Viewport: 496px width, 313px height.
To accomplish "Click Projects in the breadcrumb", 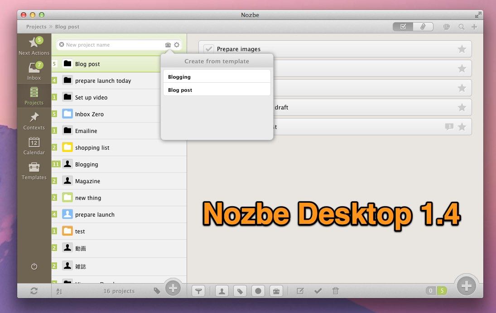I will pyautogui.click(x=36, y=27).
